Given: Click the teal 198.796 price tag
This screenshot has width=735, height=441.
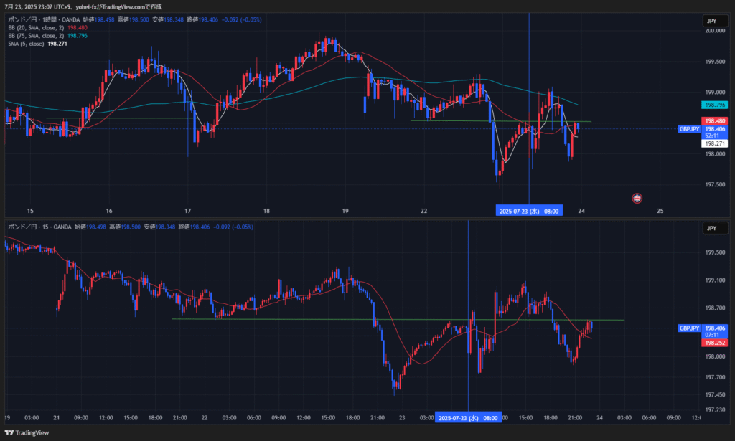Looking at the screenshot, I should pyautogui.click(x=716, y=105).
